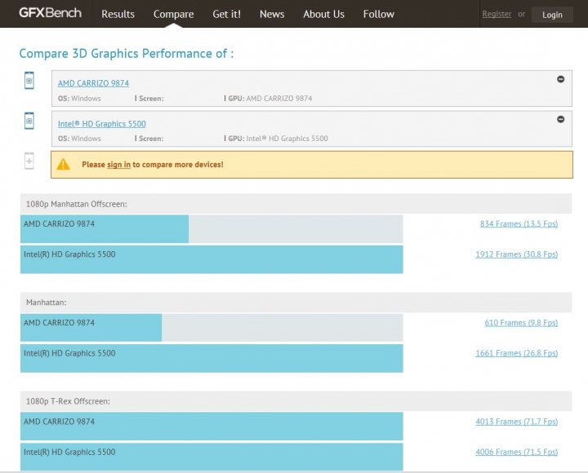
Task: Open the About Us page
Action: (323, 14)
